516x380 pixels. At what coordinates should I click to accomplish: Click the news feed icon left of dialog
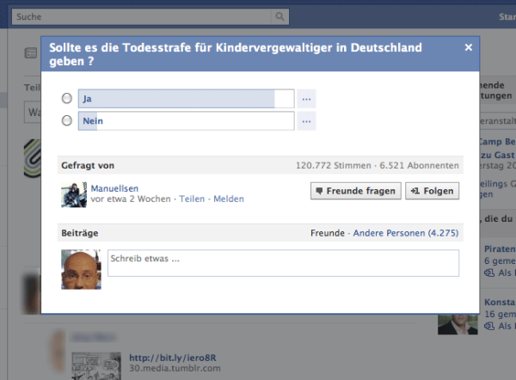tap(31, 53)
